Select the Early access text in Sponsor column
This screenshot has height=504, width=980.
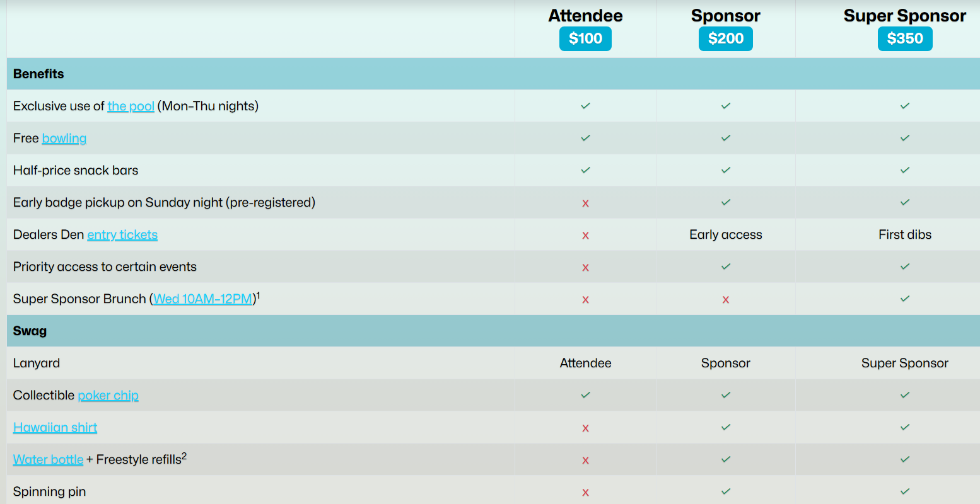click(x=725, y=235)
